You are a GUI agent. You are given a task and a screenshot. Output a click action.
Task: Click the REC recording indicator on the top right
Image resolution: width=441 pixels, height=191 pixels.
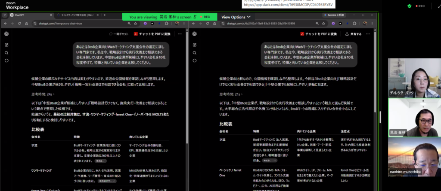[x=419, y=6]
